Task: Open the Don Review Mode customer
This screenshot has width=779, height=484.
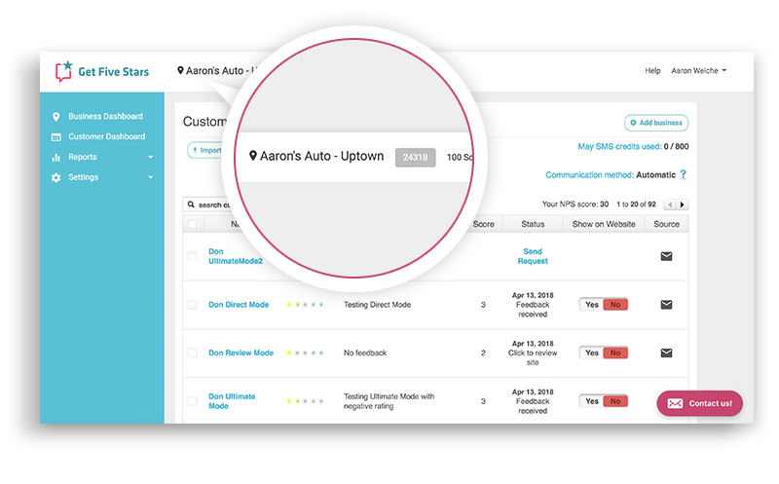Action: [x=241, y=353]
